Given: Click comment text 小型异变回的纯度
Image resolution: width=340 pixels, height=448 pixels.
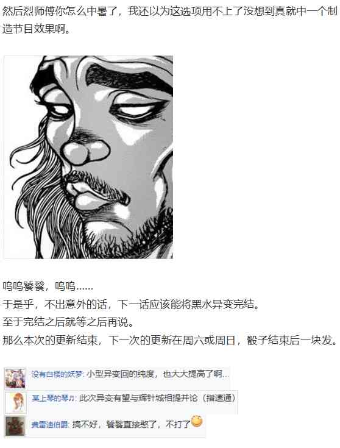Looking at the screenshot, I should (121, 374).
